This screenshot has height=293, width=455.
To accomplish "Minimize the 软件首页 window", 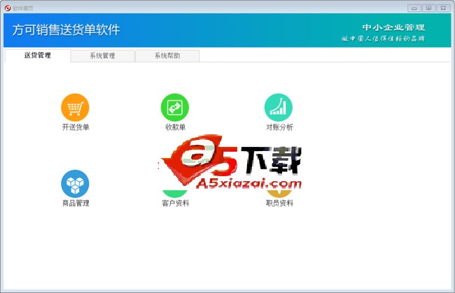I will [414, 8].
